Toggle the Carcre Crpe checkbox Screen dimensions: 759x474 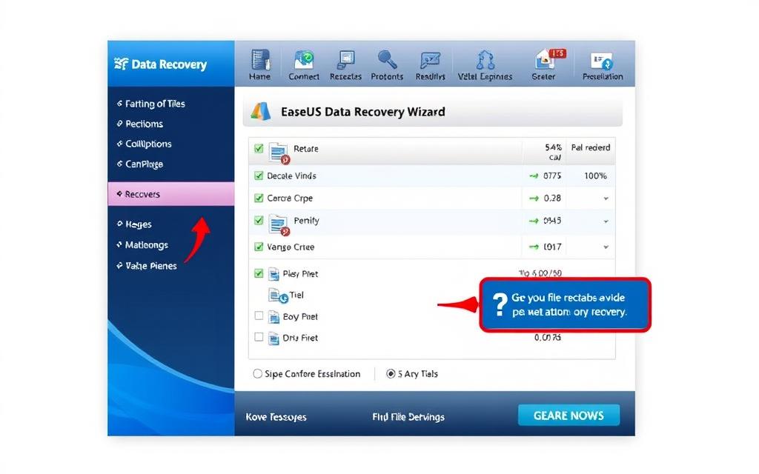click(259, 198)
